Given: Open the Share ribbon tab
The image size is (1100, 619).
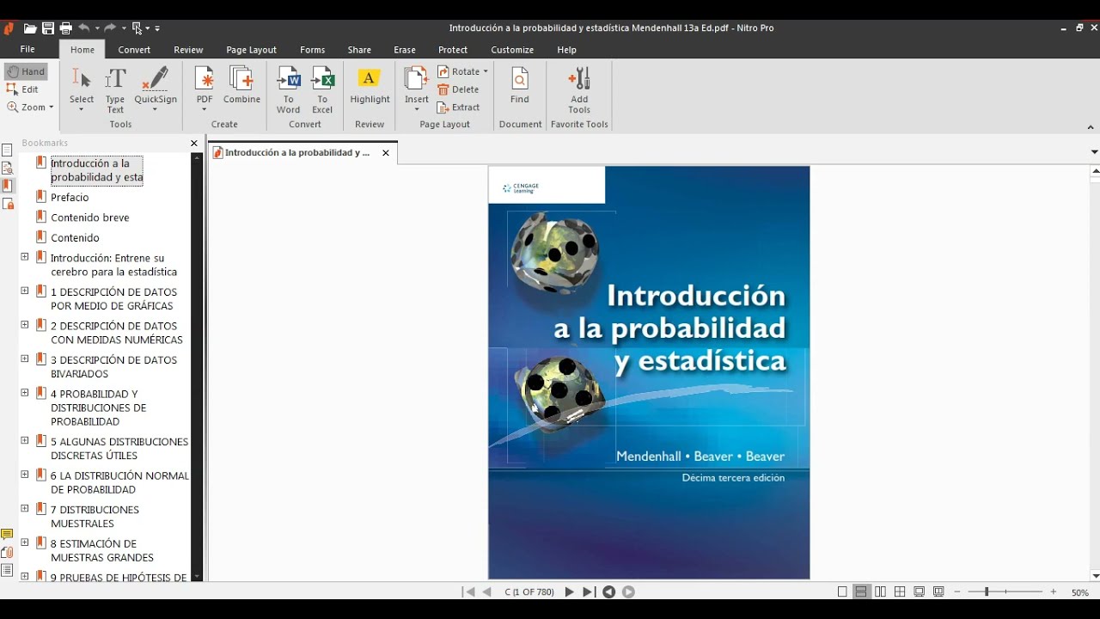Looking at the screenshot, I should point(359,50).
